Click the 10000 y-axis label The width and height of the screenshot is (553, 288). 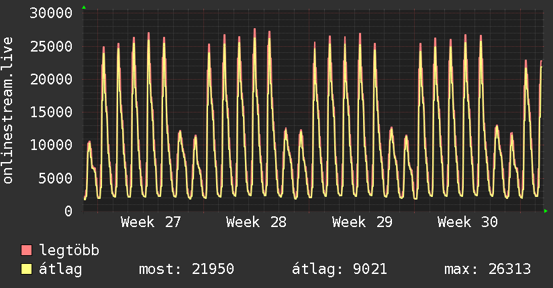coord(51,145)
